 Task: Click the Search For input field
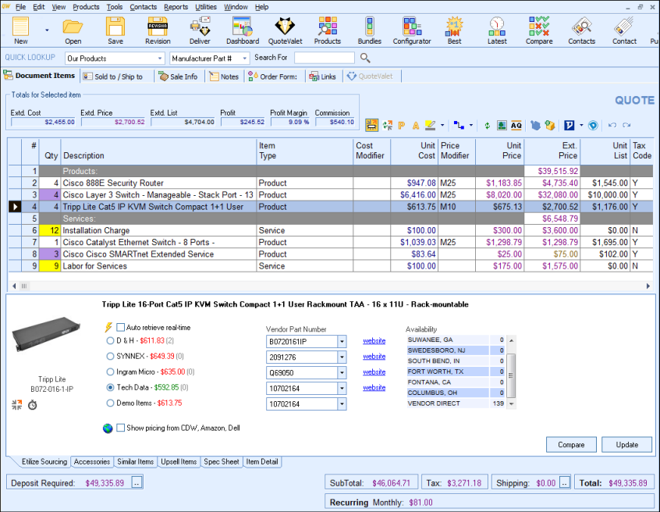tap(324, 58)
